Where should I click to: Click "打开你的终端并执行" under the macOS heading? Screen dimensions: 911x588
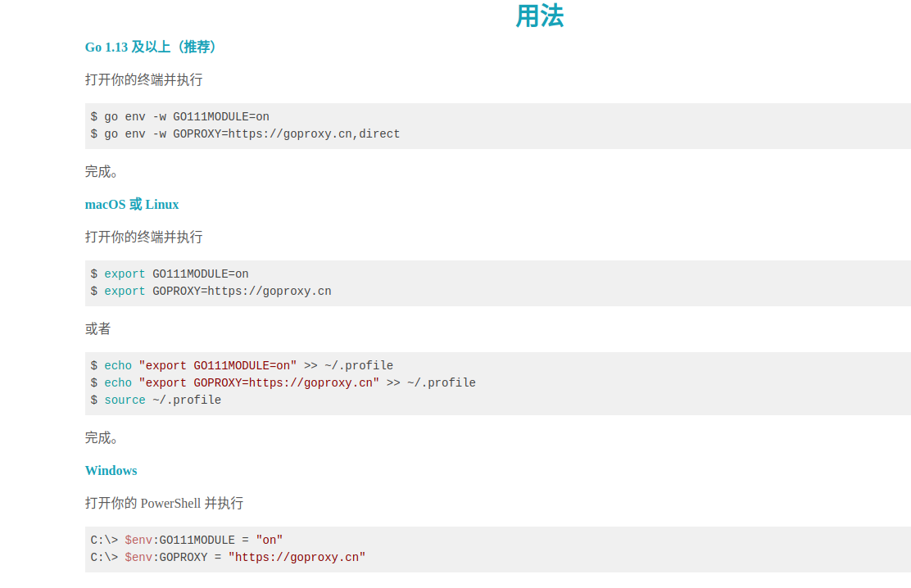[x=143, y=237]
